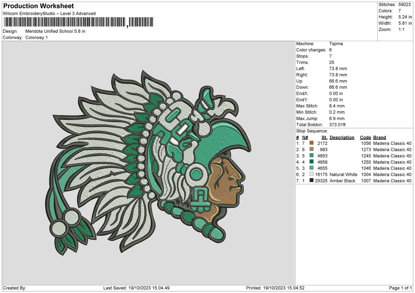Click the Machine value 'Tajima'
415x293 pixels.
(336, 44)
